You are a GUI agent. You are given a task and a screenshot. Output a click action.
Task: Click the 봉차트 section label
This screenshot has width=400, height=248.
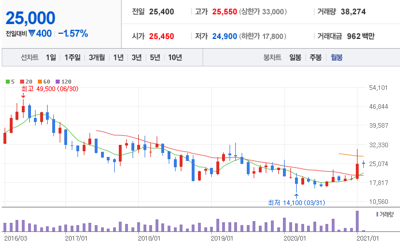272,57
